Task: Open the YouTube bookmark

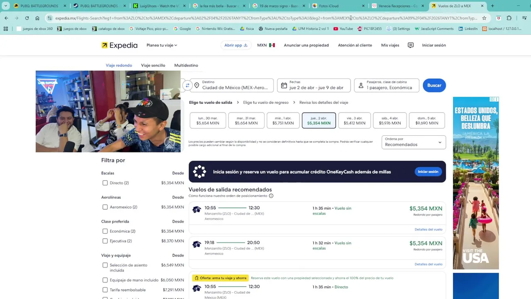Action: 343,29
